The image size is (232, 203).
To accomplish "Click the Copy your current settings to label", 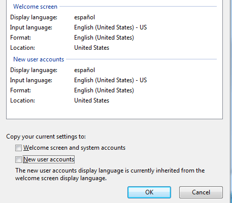I will pyautogui.click(x=46, y=137).
